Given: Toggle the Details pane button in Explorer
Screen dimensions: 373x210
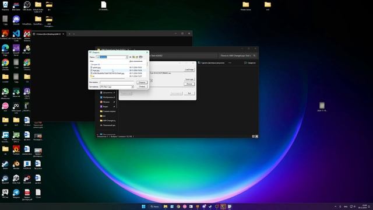Looking at the screenshot, I should click(250, 63).
